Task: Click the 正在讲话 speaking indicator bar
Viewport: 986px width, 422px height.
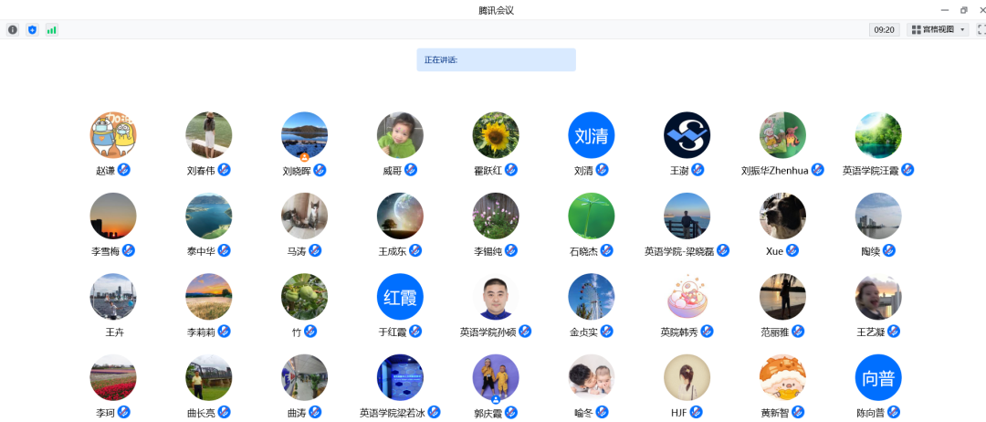Action: coord(496,60)
